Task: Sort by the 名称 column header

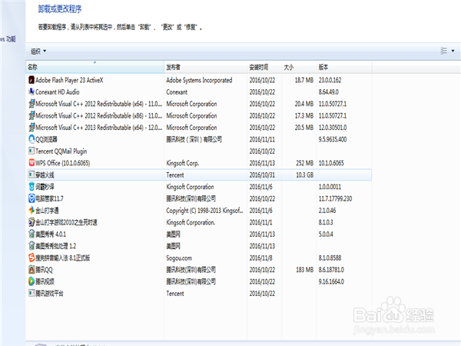Action: click(95, 67)
